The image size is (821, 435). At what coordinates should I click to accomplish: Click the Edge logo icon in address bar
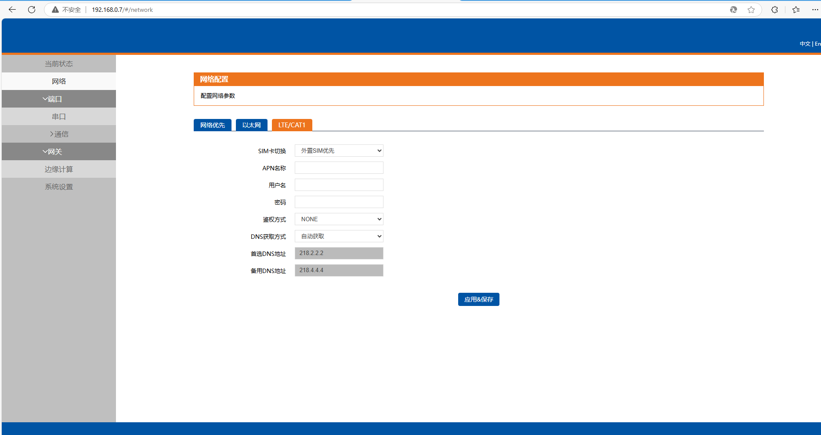point(734,10)
